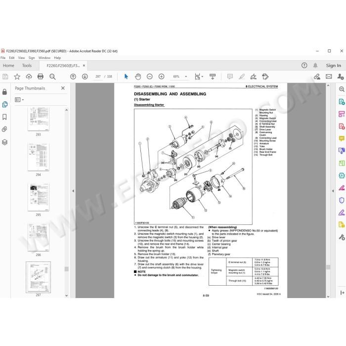Open More Tools wrench icon
Image resolution: width=346 pixels, height=346 pixels.
pos(342,237)
